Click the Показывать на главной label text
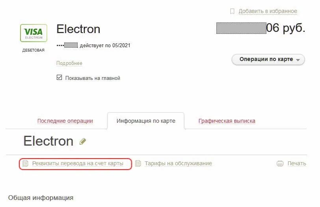Viewport: 320px width, 207px height. 93,78
